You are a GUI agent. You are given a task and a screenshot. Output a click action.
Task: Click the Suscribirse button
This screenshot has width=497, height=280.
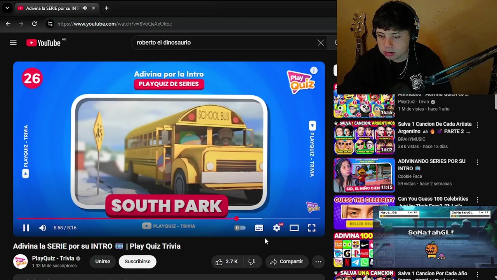[x=137, y=261]
